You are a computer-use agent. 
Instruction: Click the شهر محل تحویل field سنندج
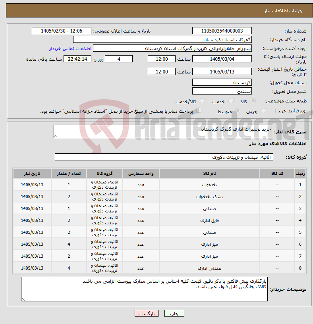tap(222, 91)
